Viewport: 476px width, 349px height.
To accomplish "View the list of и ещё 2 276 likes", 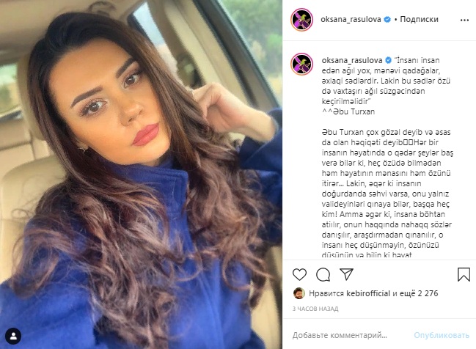I will click(x=415, y=293).
